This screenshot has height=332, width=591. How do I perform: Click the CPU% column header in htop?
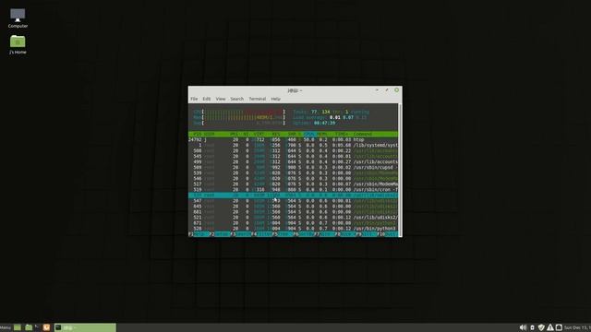(308, 134)
